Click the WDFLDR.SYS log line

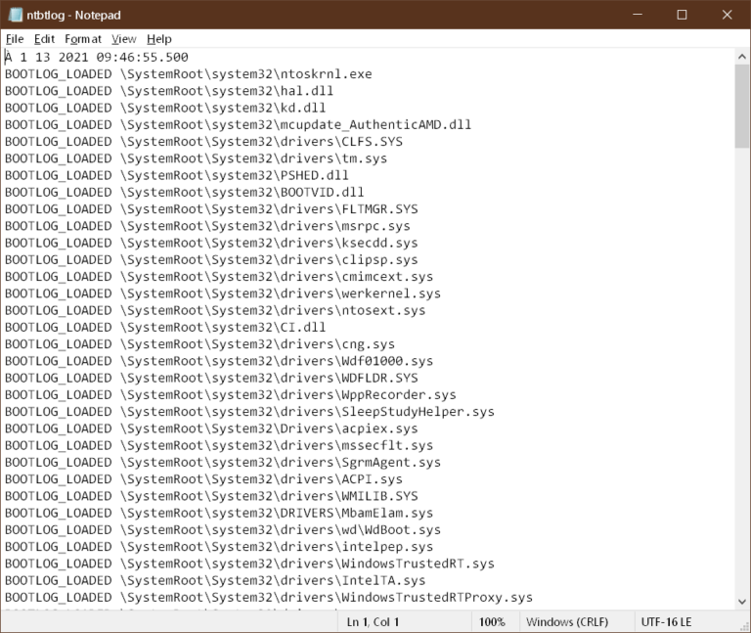[211, 378]
